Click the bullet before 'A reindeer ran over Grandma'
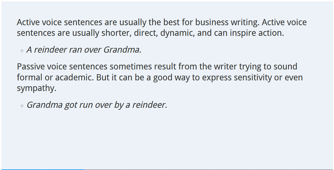 (22, 51)
